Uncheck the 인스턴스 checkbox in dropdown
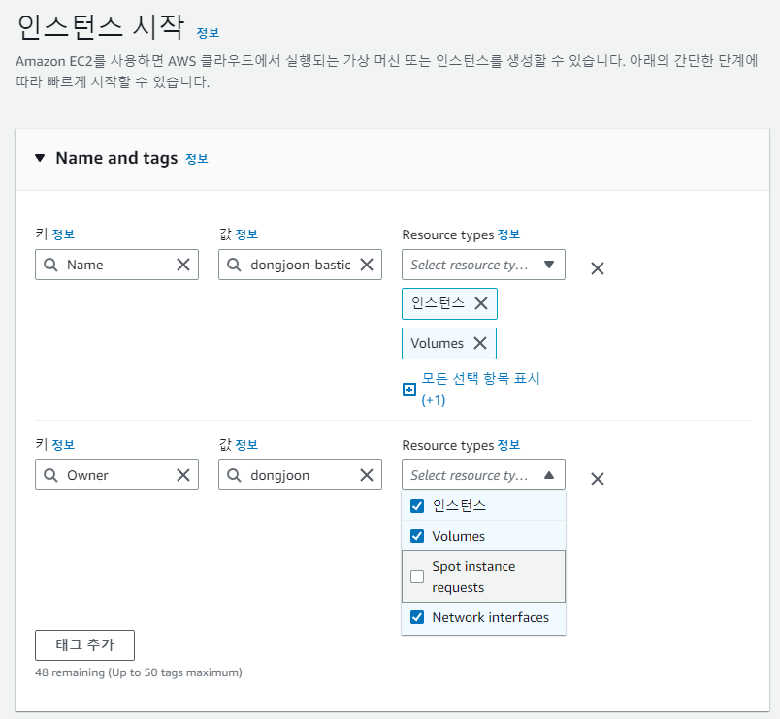The height and width of the screenshot is (719, 780). click(x=417, y=506)
